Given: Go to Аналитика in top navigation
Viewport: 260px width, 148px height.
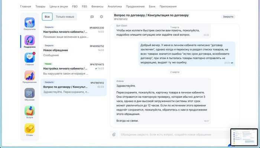Looking at the screenshot, I should click(x=114, y=7).
